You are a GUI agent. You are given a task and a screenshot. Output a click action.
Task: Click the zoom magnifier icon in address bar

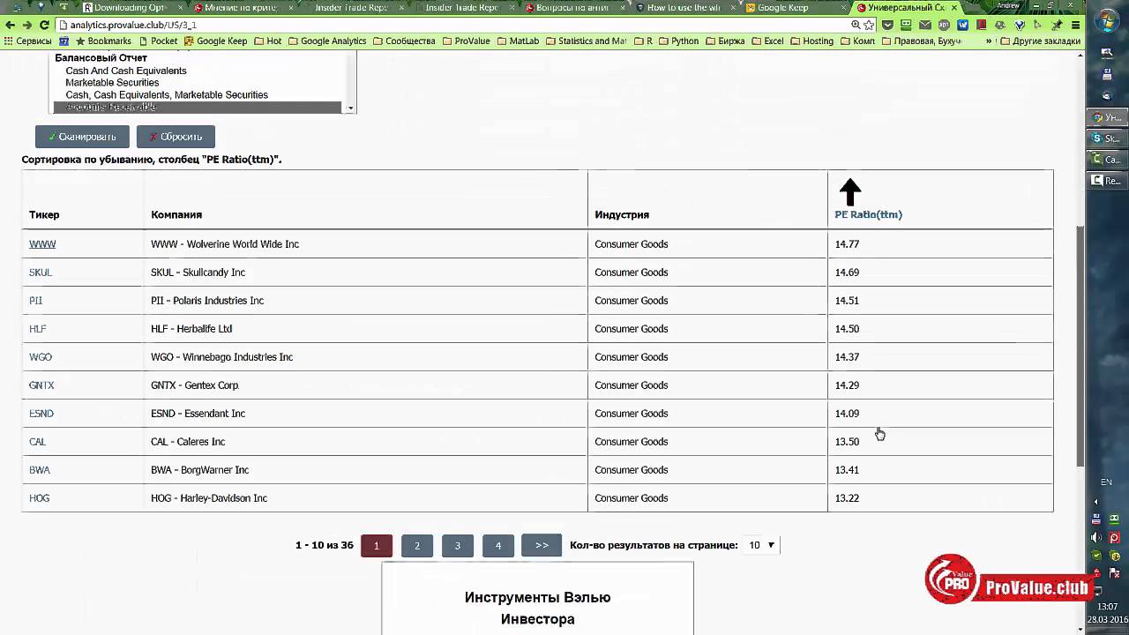point(856,25)
